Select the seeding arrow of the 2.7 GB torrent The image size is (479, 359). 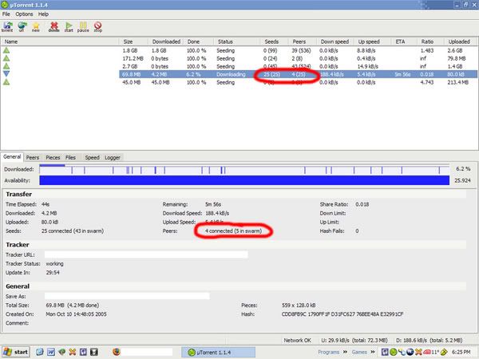coord(6,66)
